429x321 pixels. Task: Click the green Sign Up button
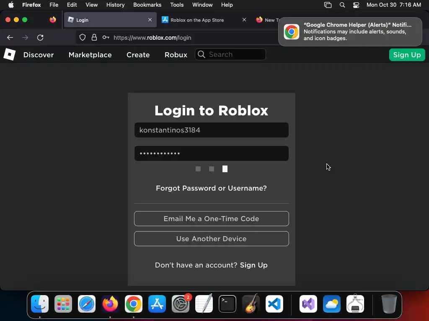[407, 55]
